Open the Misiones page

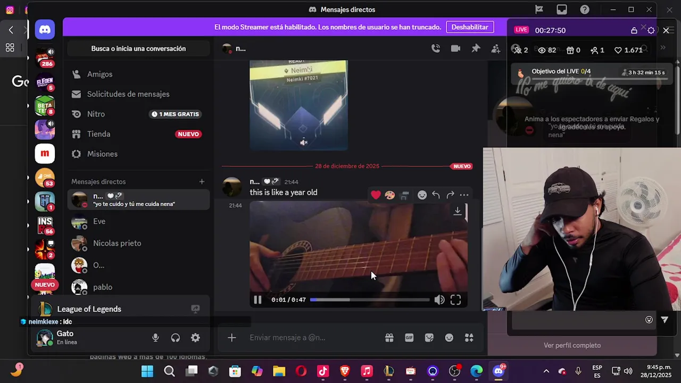coord(138,154)
